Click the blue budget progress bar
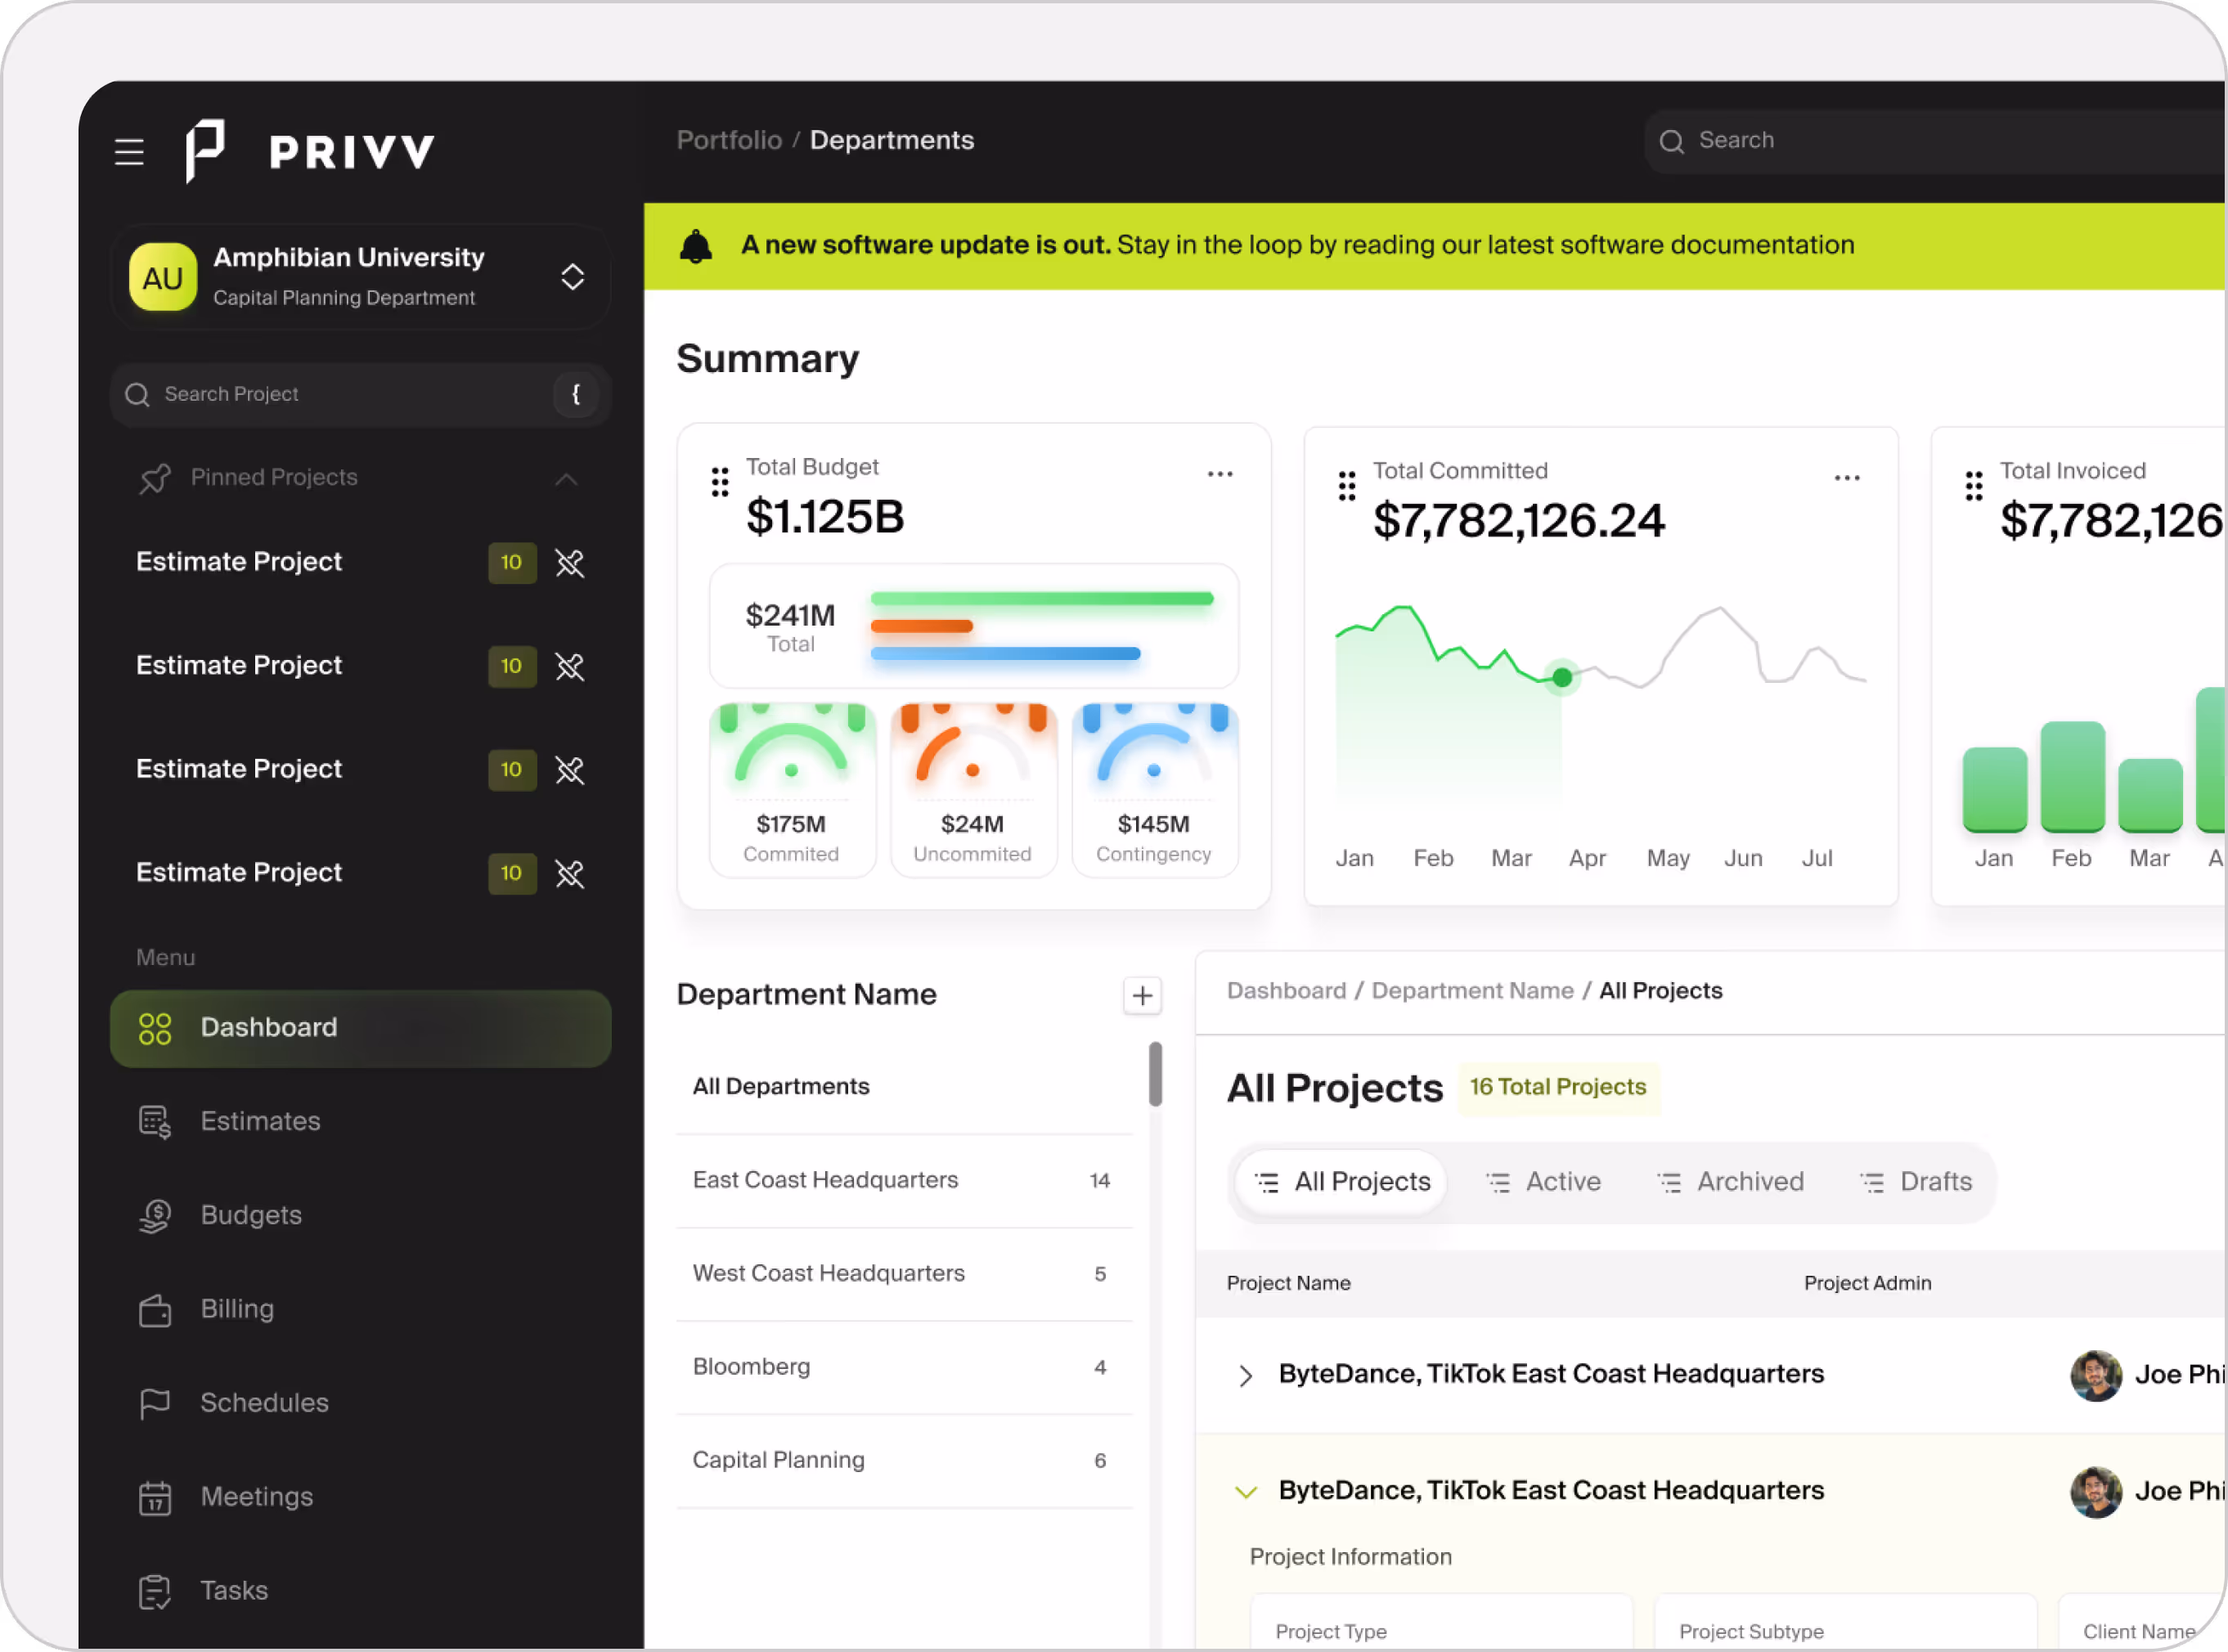Screen dimensions: 2228x1652 click(1005, 653)
